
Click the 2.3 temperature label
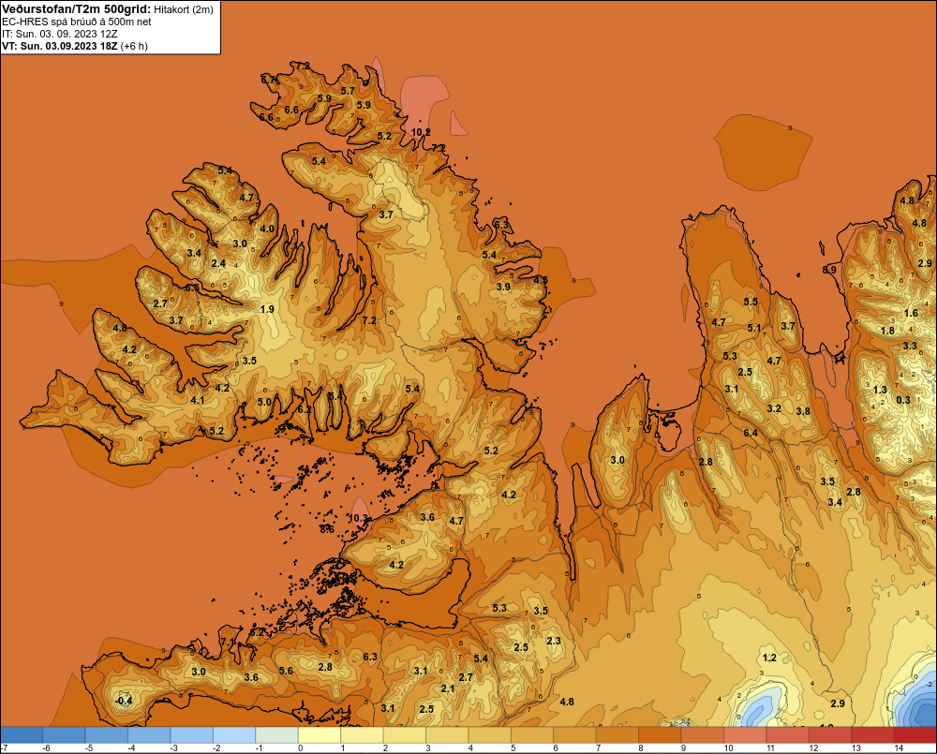(554, 641)
